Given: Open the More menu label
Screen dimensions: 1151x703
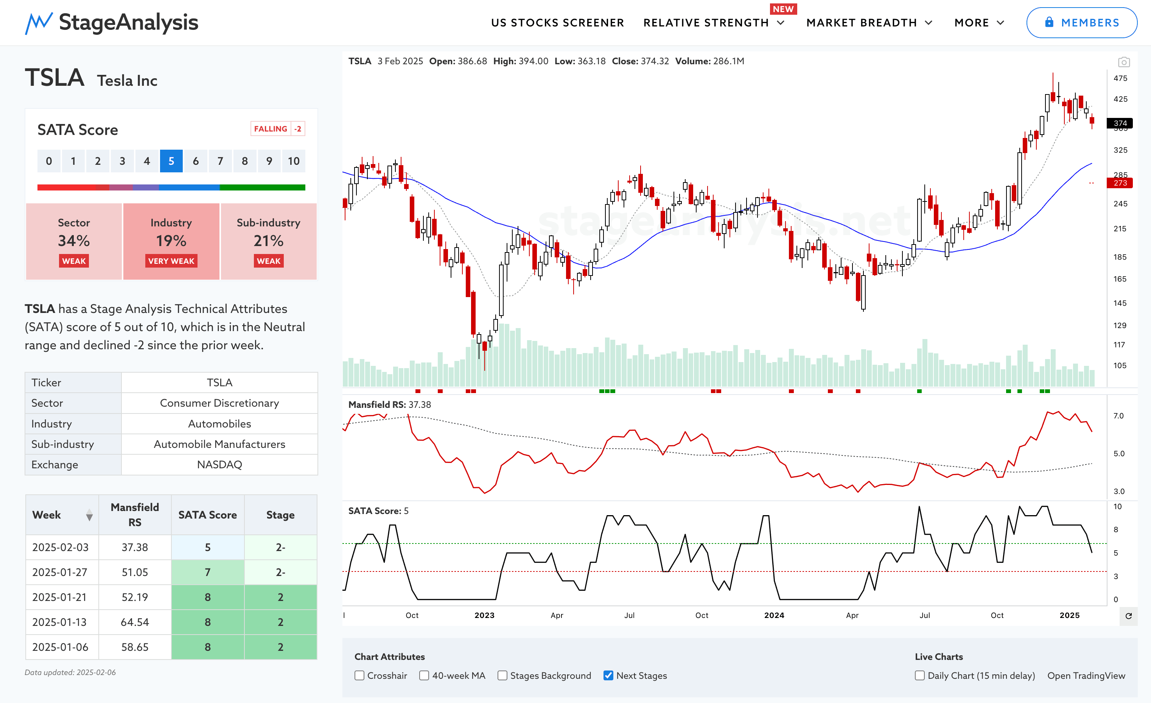Looking at the screenshot, I should click(972, 23).
